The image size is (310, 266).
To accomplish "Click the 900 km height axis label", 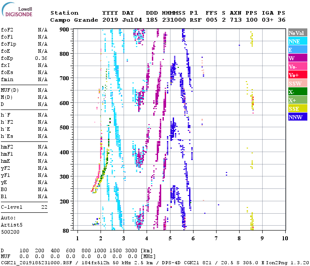I will pyautogui.click(x=64, y=30).
